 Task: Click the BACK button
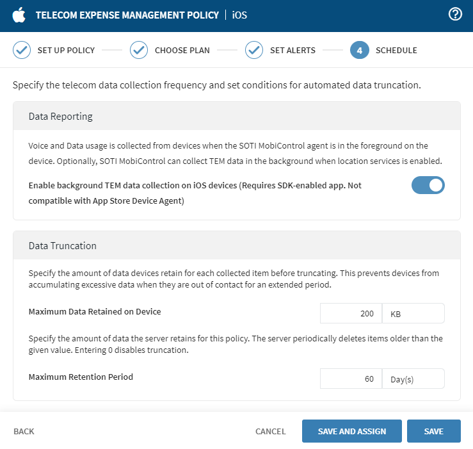coord(24,431)
